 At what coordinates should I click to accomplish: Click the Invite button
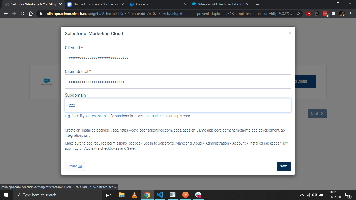point(75,166)
